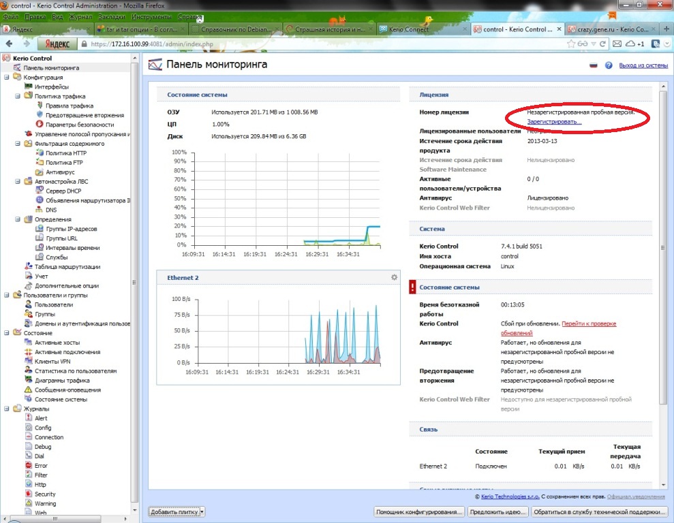Collapse the Журналы tree node
This screenshot has width=674, height=523.
point(7,409)
